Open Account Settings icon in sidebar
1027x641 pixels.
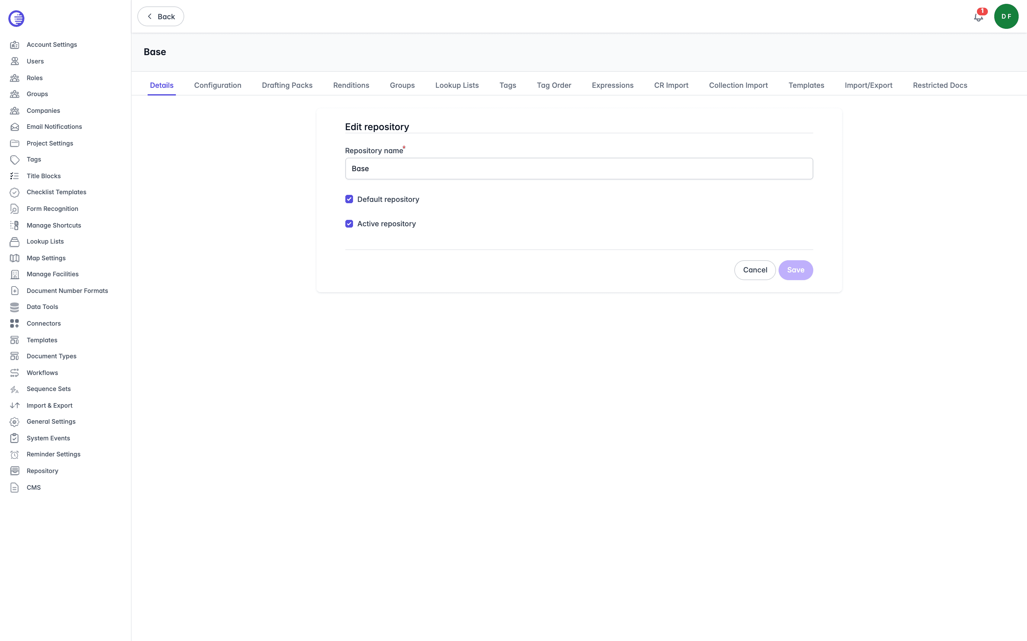click(14, 45)
